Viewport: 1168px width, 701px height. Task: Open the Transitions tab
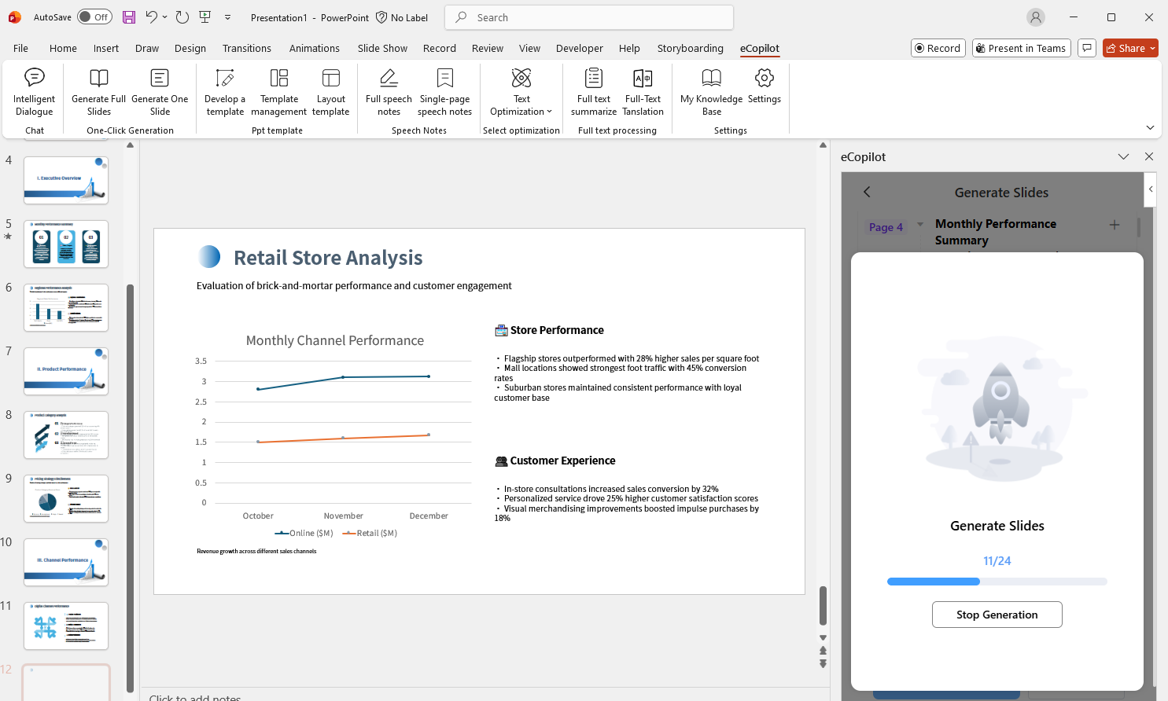(x=246, y=48)
